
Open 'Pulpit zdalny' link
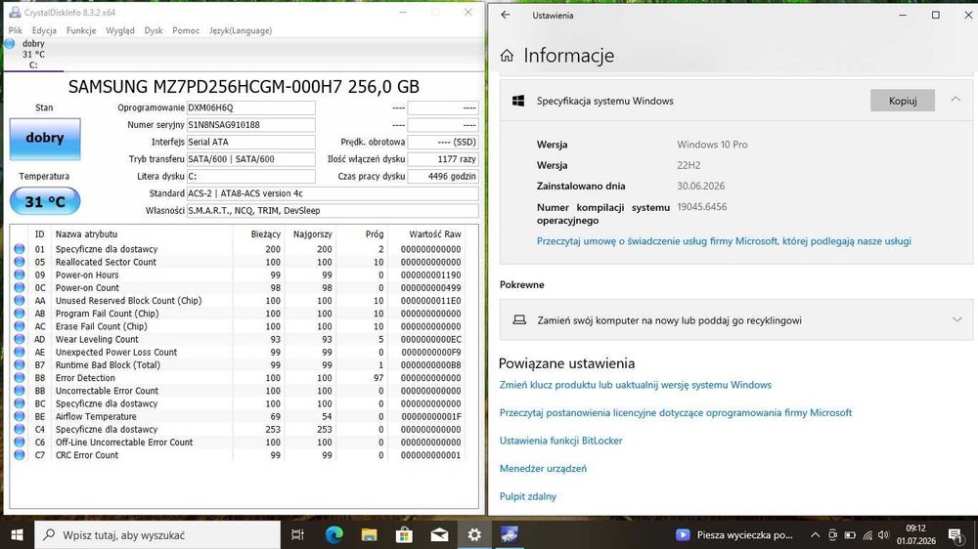tap(528, 496)
